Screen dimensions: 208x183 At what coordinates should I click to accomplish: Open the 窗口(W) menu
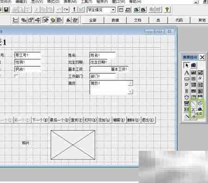(x=118, y=2)
